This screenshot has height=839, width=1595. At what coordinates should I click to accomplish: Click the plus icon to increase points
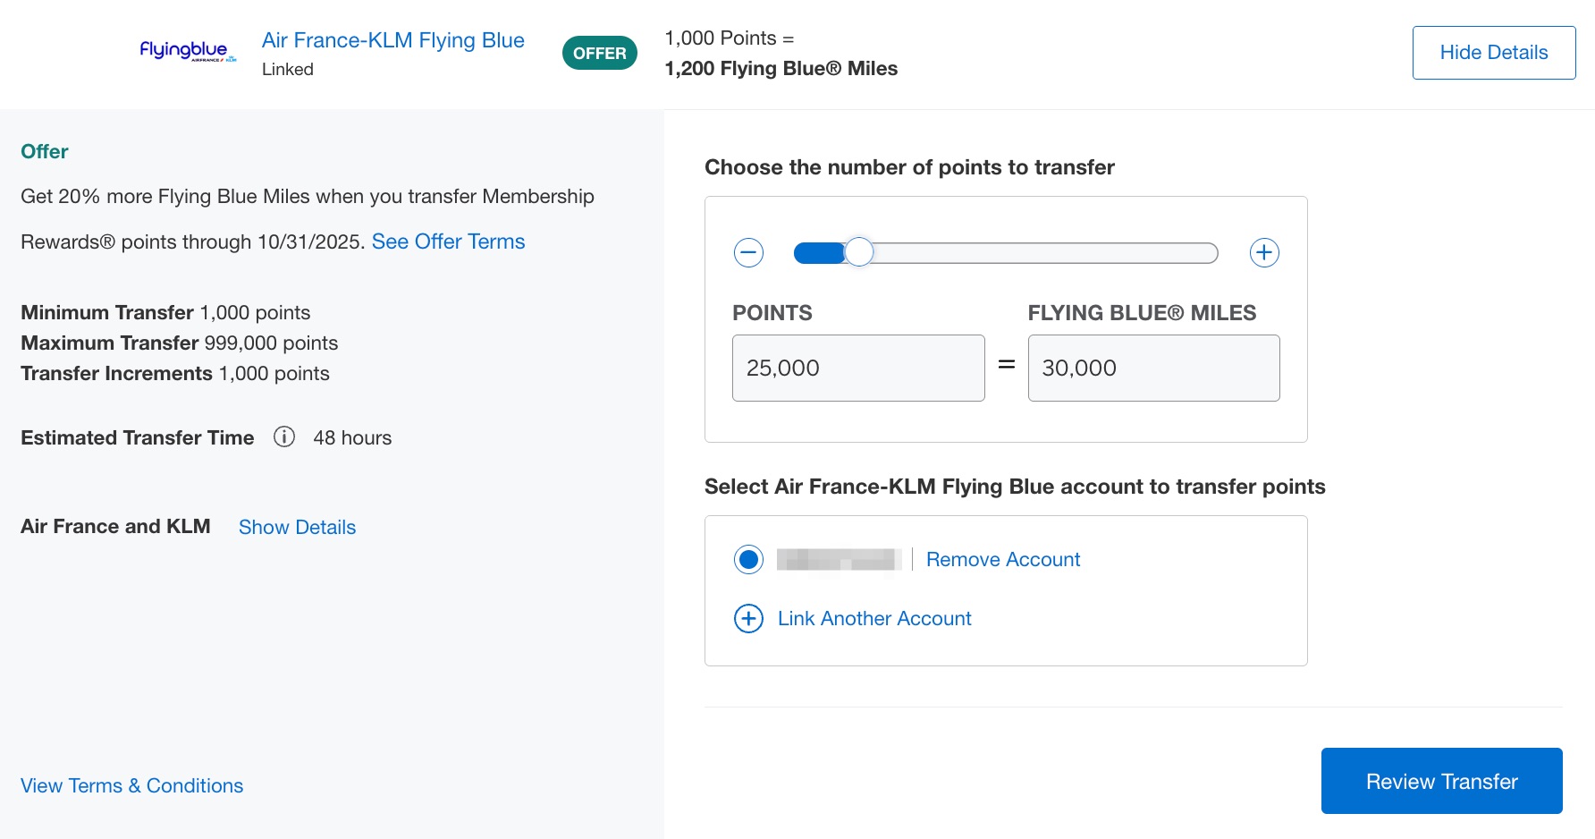(x=1263, y=253)
